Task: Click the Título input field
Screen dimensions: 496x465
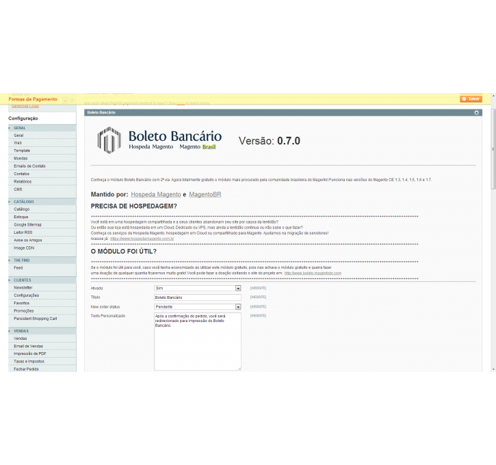Action: 198,297
